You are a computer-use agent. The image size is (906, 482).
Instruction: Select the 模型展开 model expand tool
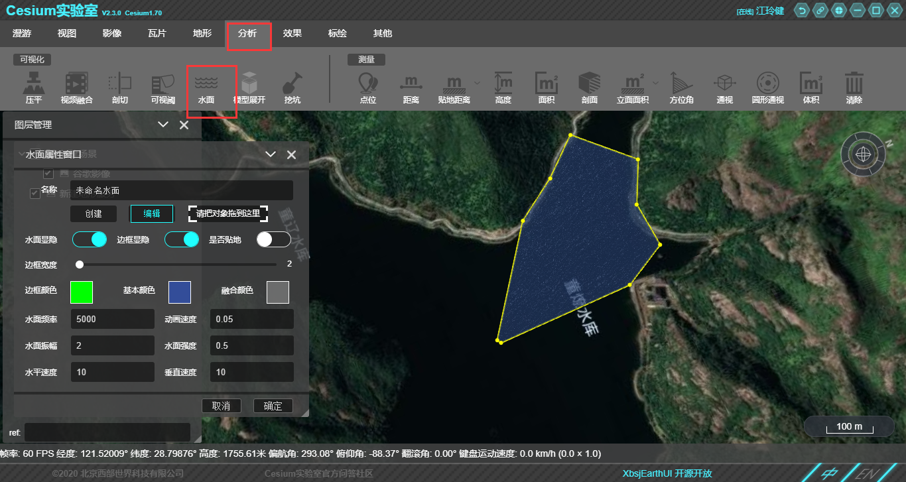coord(249,88)
